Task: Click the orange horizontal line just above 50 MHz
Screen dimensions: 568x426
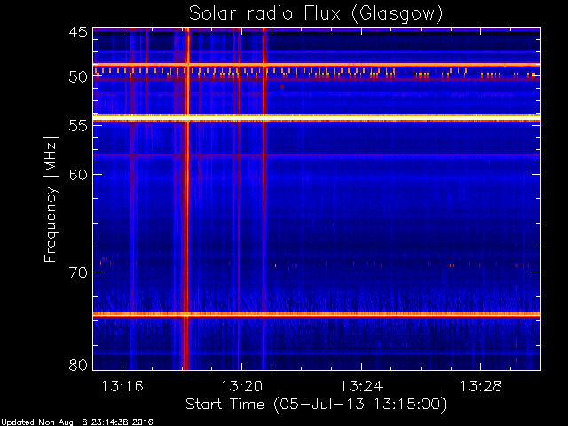Action: coord(317,65)
